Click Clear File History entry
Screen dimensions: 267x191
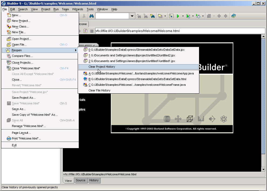click(x=99, y=90)
